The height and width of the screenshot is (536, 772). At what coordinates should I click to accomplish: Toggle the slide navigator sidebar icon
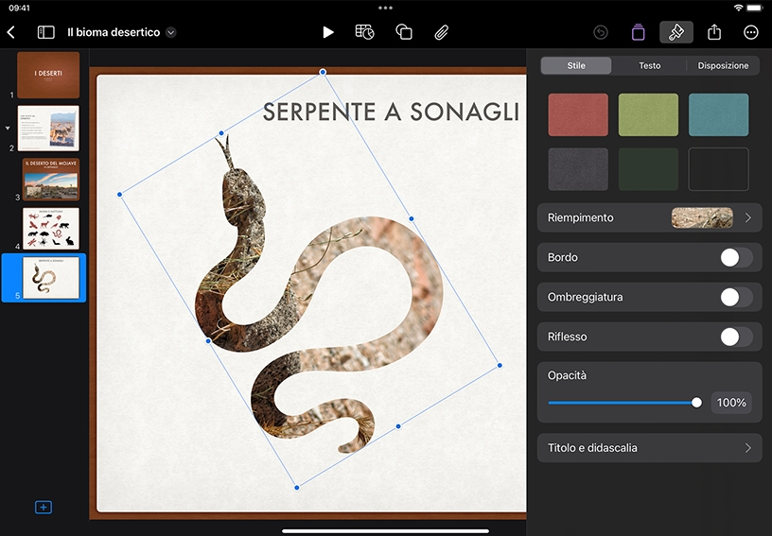click(45, 32)
